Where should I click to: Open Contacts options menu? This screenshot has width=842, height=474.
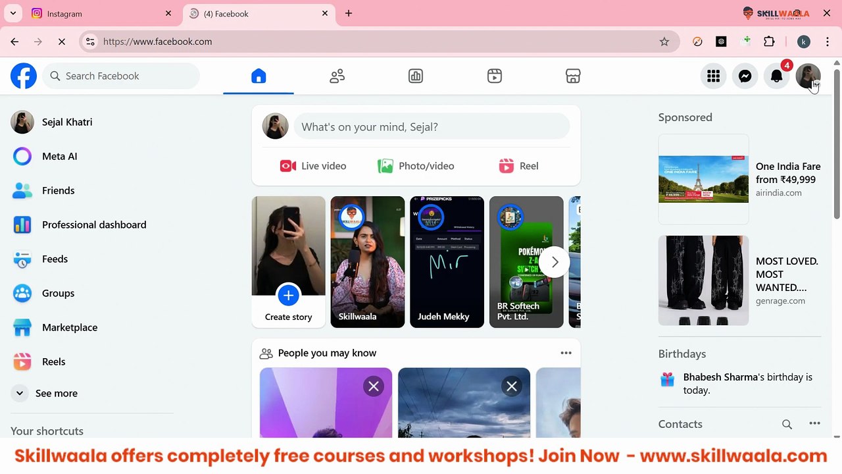pyautogui.click(x=814, y=424)
